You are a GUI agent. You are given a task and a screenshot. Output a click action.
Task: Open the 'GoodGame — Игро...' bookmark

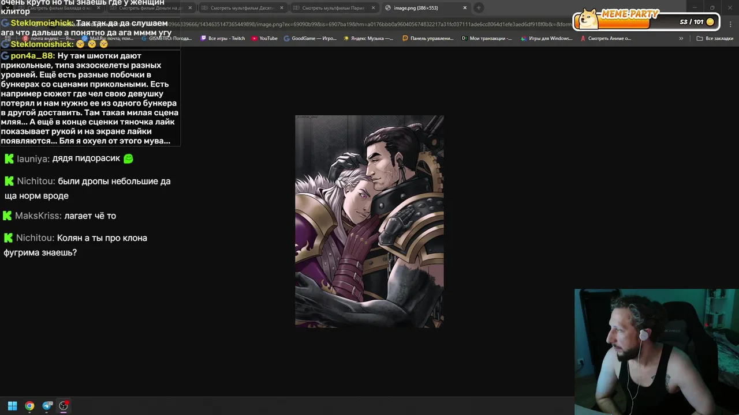310,39
